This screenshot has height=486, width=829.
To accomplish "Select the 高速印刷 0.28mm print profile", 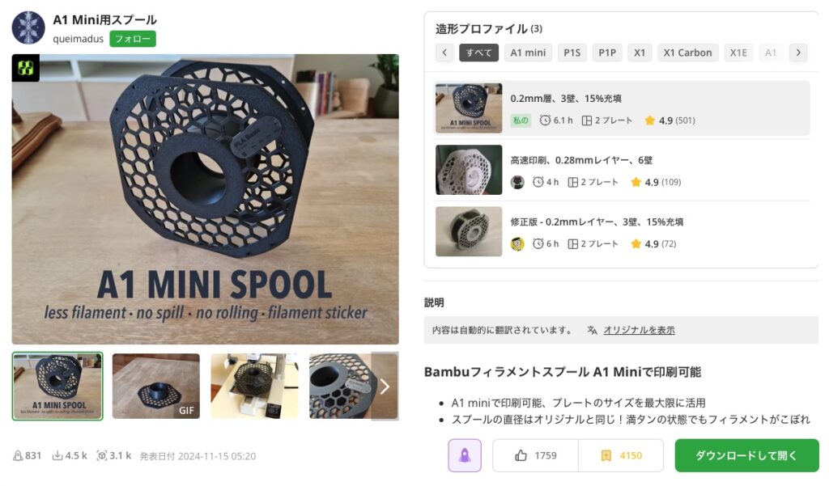I will 623,170.
